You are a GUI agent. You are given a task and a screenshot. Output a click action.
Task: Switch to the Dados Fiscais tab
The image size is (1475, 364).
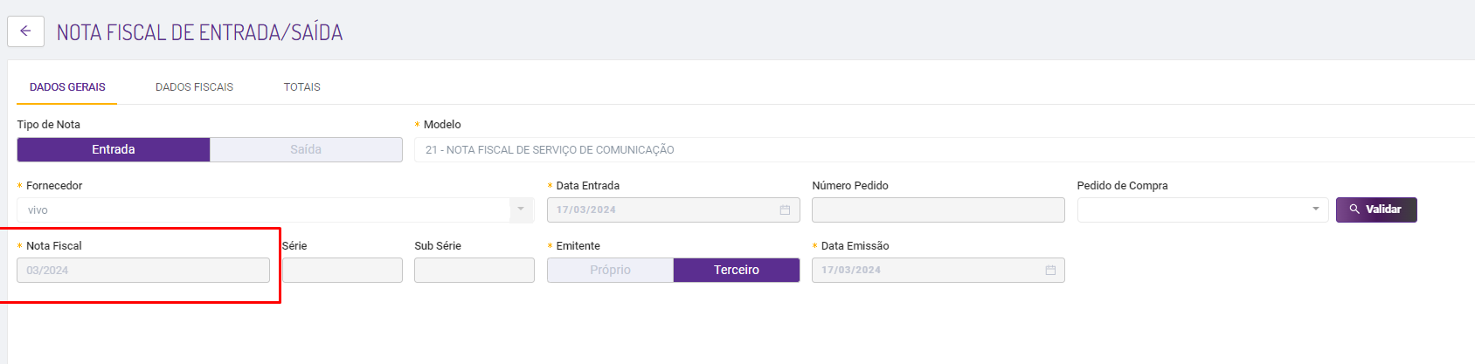pyautogui.click(x=194, y=87)
